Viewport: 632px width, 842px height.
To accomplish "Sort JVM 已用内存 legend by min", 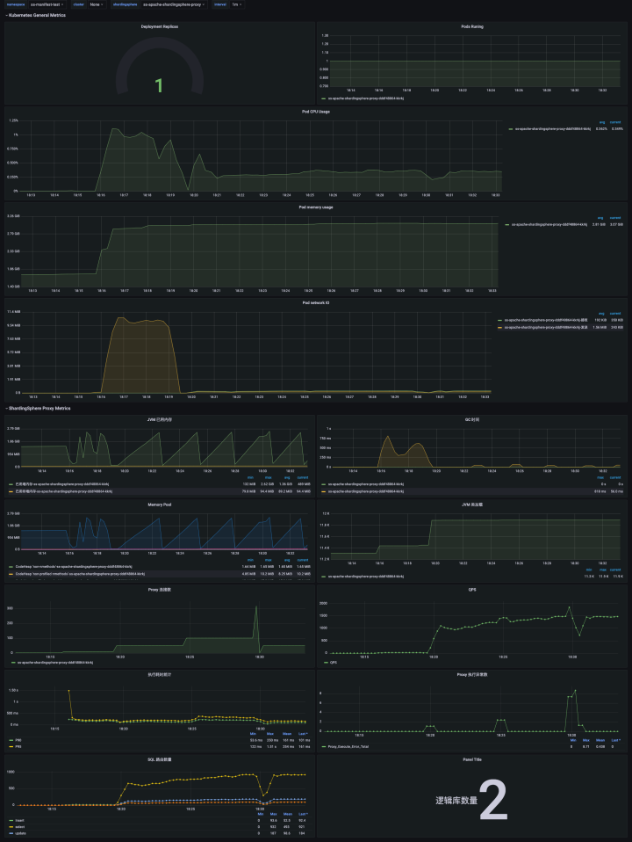I will (250, 477).
